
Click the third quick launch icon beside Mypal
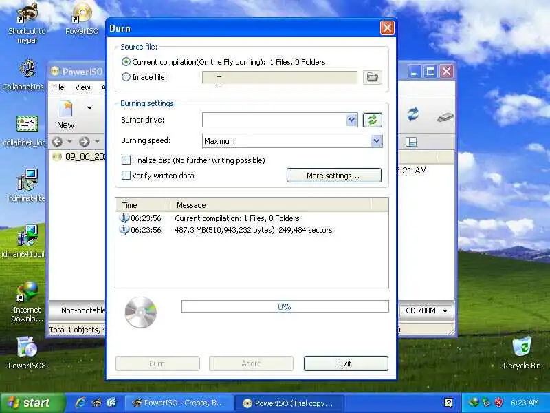[x=111, y=403]
